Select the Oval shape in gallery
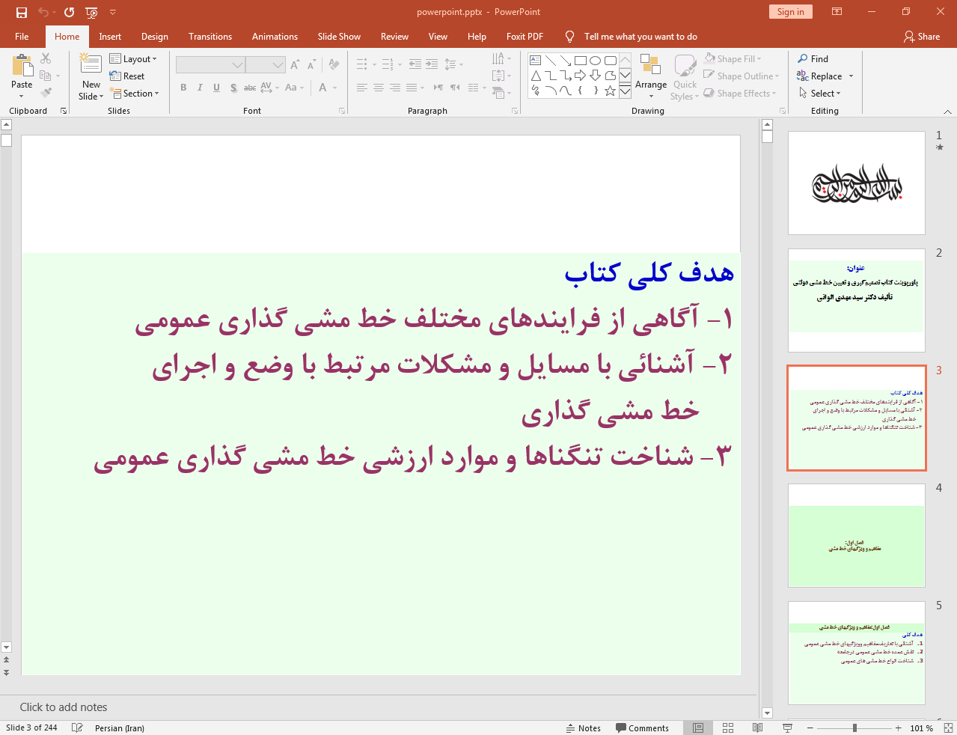Image resolution: width=957 pixels, height=735 pixels. (x=596, y=61)
